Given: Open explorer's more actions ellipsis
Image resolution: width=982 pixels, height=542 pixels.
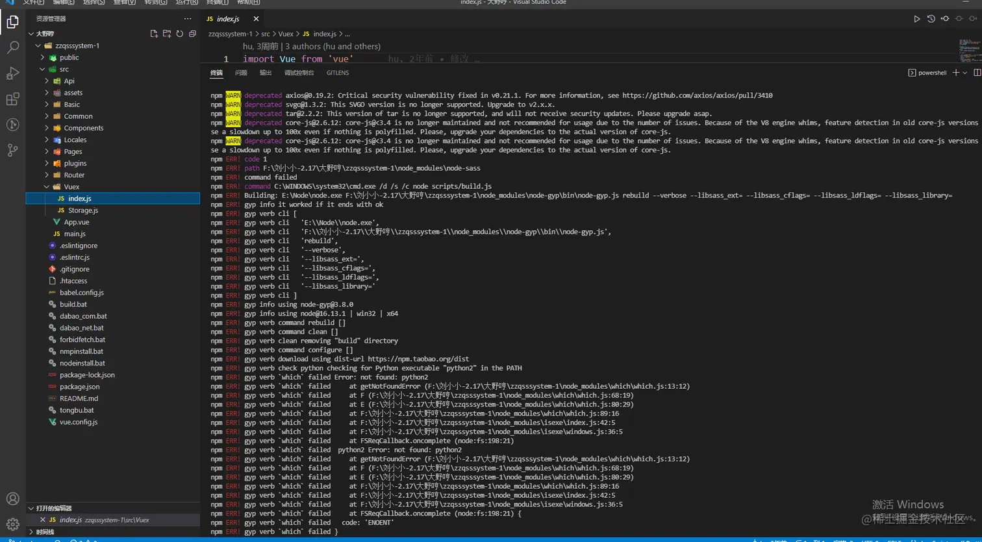Looking at the screenshot, I should coord(188,19).
